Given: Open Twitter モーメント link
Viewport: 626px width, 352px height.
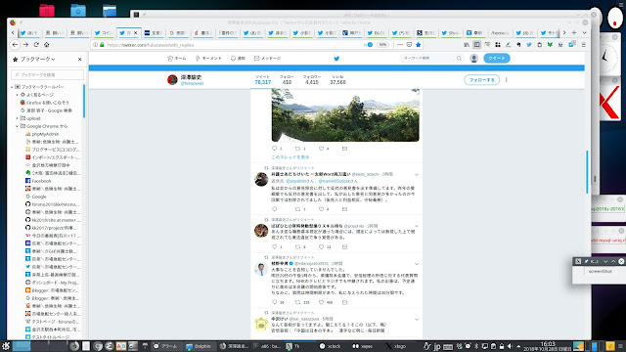Looking at the screenshot, I should point(208,59).
